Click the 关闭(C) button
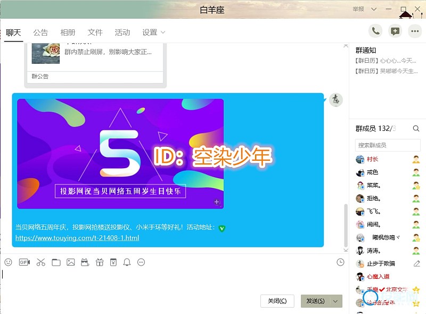The height and width of the screenshot is (314, 426). (x=277, y=301)
